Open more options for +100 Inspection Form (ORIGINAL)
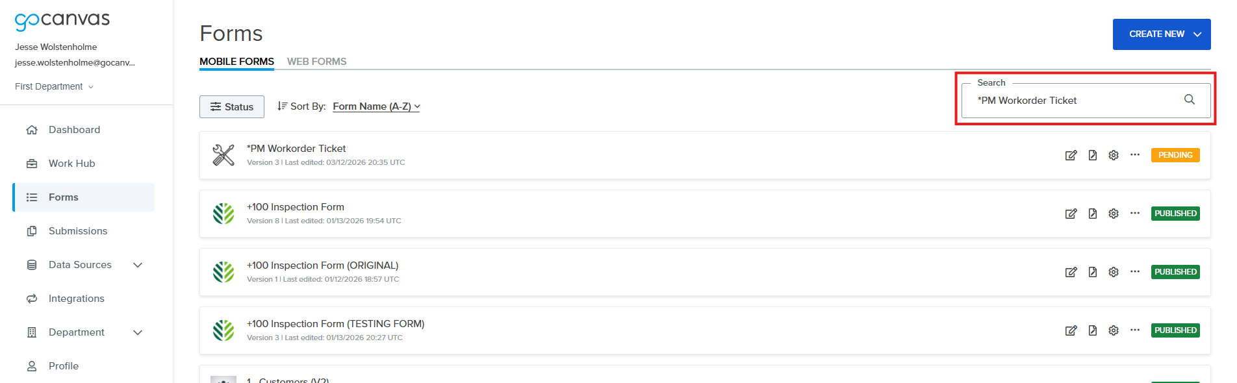Viewport: 1237px width, 383px height. pos(1134,271)
